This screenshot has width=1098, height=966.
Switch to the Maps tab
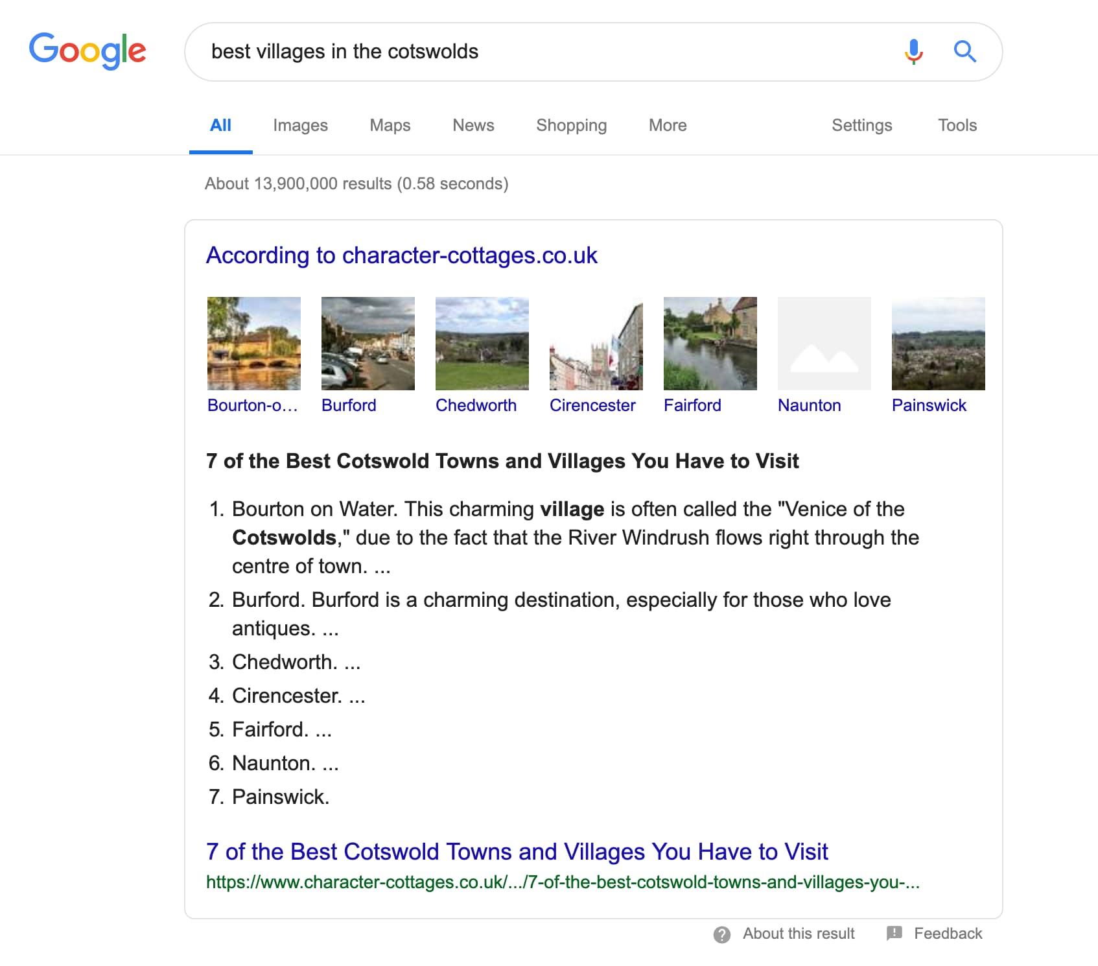[x=389, y=125]
